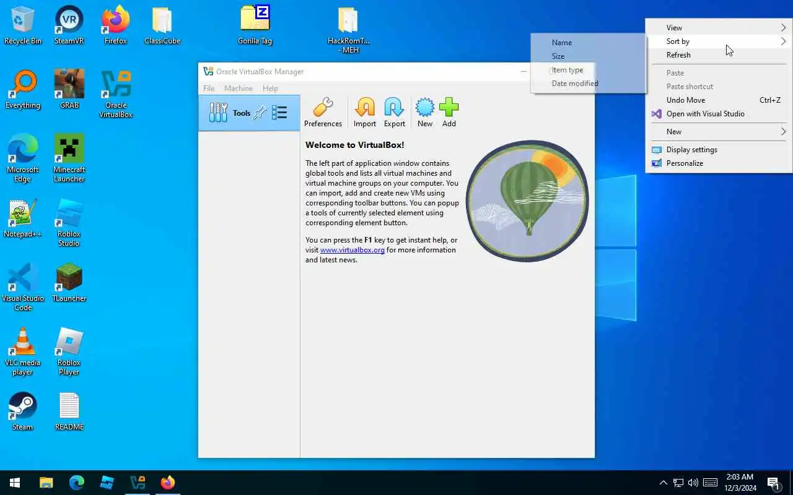Open the File menu in VirtualBox
Image resolution: width=793 pixels, height=495 pixels.
tap(209, 88)
